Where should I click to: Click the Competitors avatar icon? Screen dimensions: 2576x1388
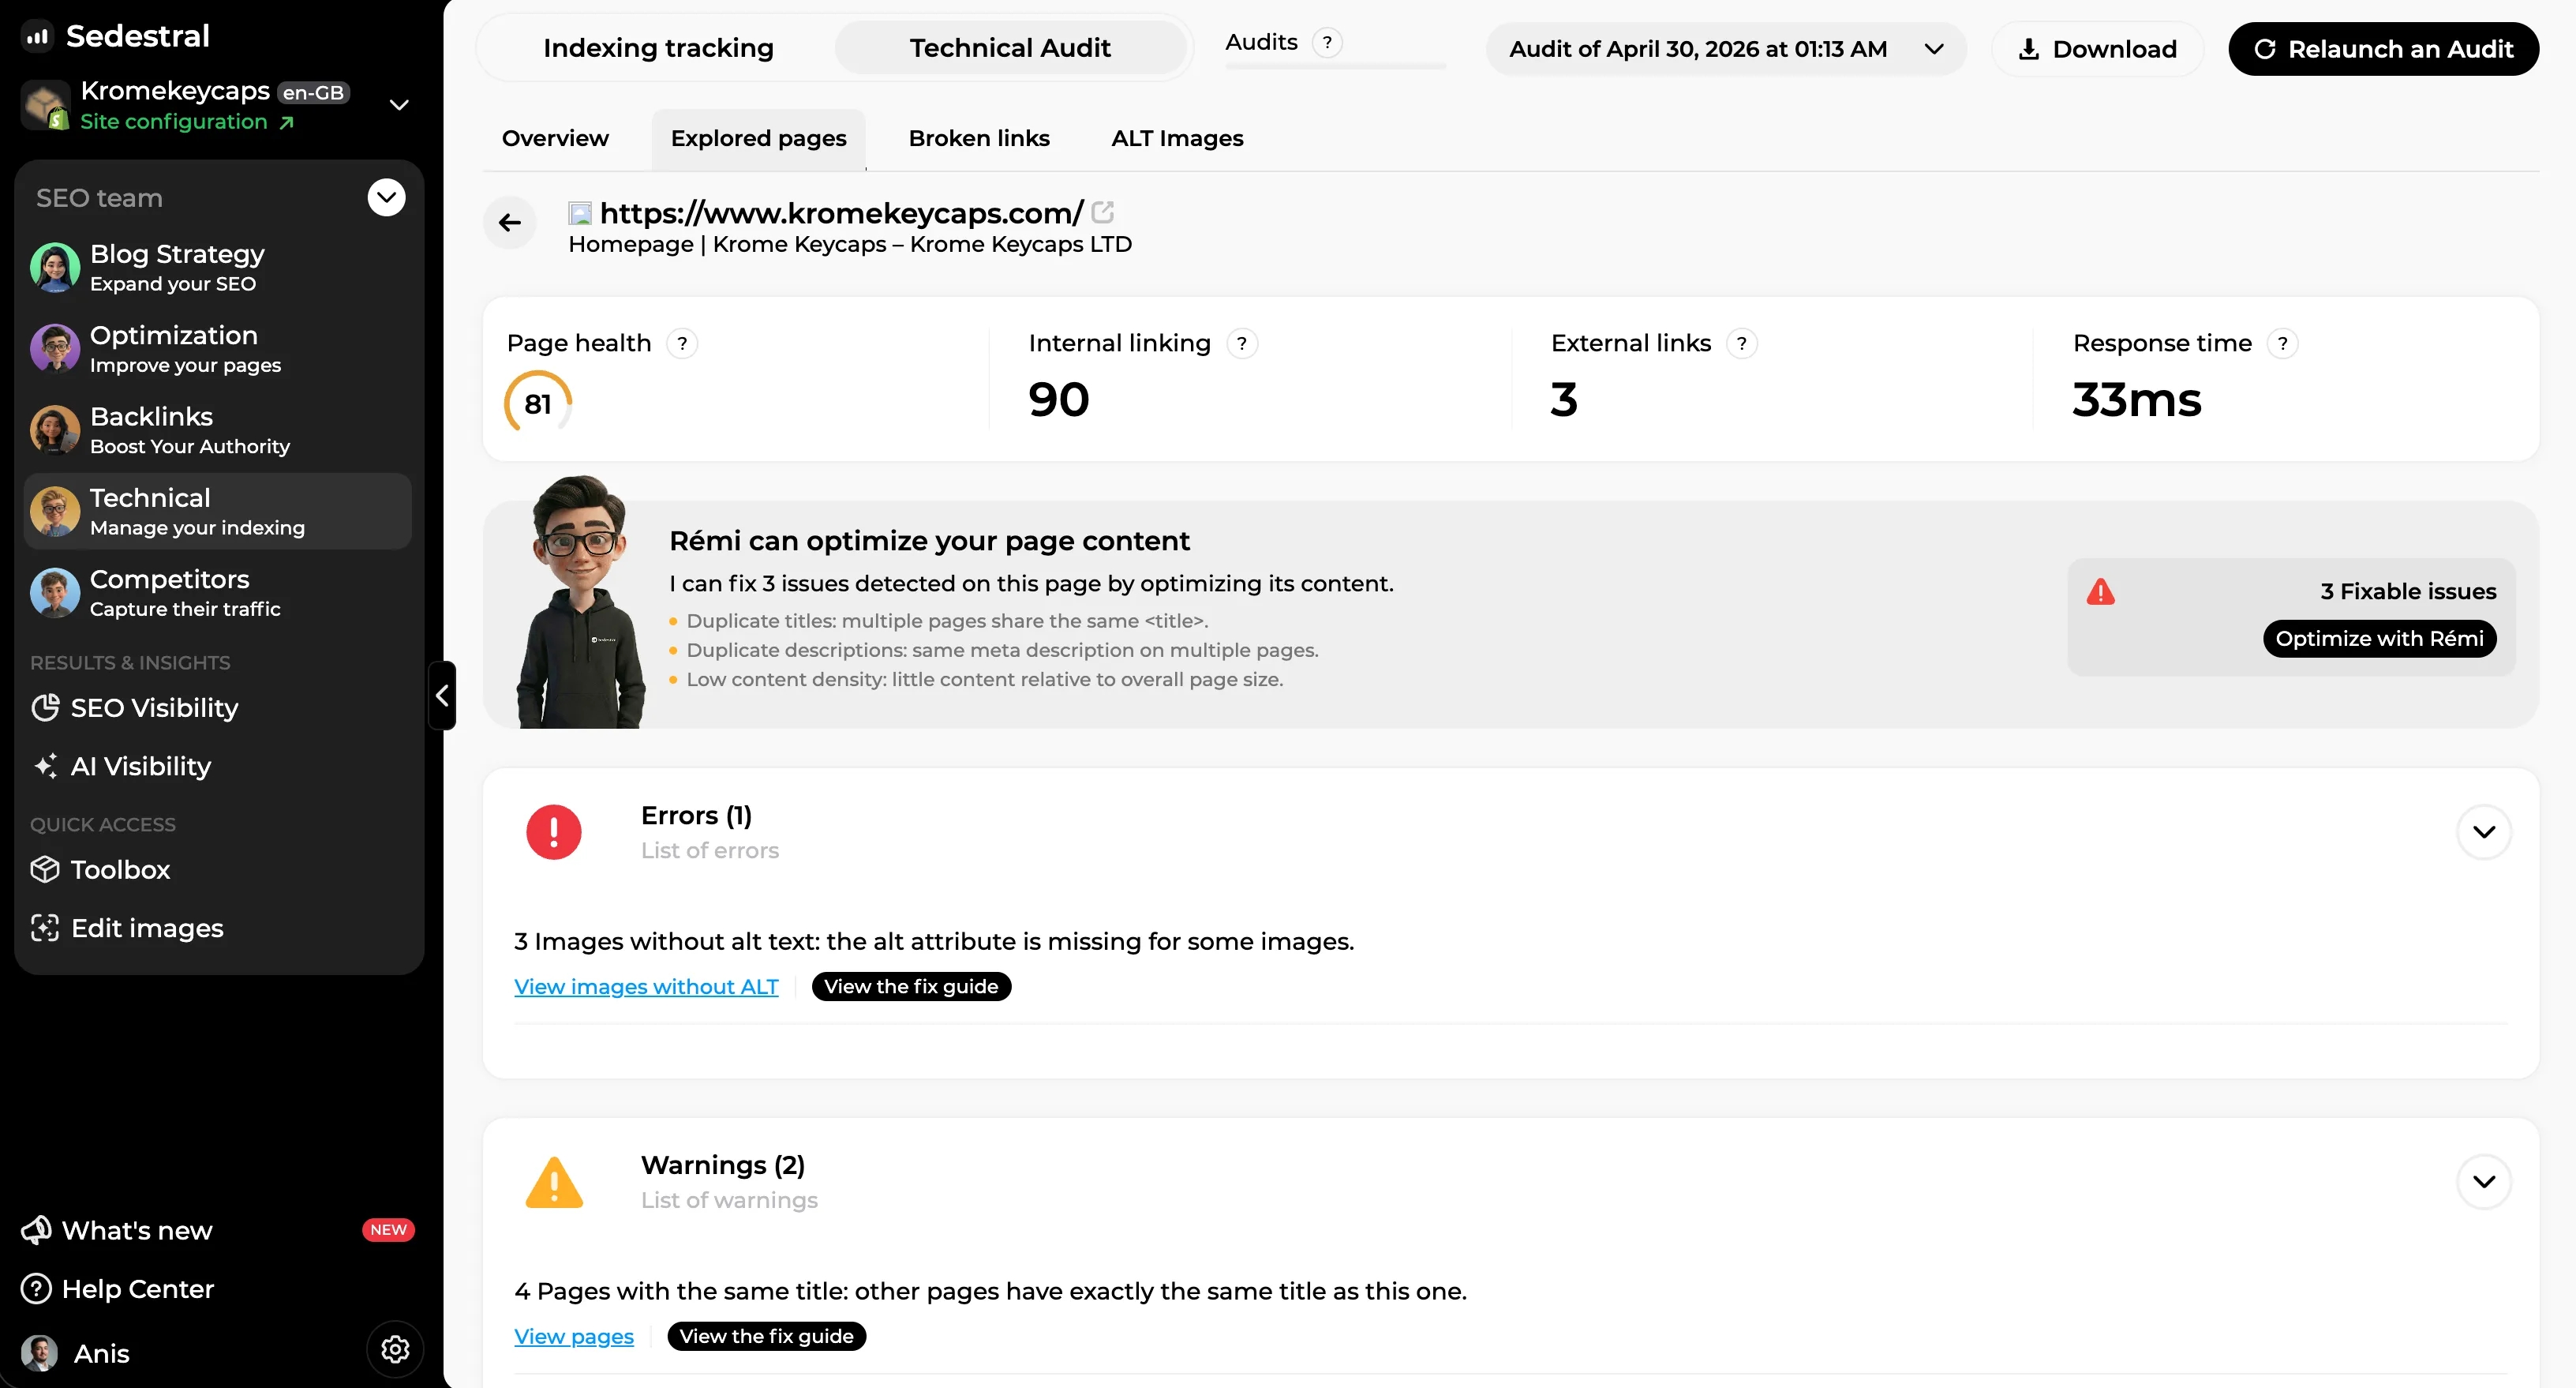[55, 592]
